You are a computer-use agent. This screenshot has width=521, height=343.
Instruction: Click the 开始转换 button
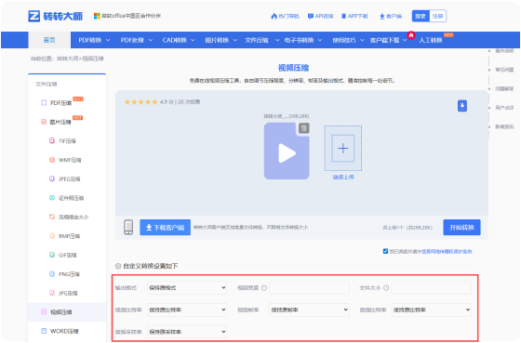tap(461, 228)
